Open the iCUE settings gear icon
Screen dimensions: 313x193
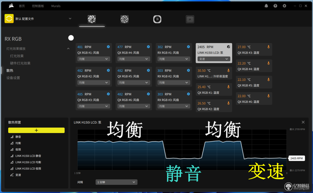pyautogui.click(x=284, y=6)
